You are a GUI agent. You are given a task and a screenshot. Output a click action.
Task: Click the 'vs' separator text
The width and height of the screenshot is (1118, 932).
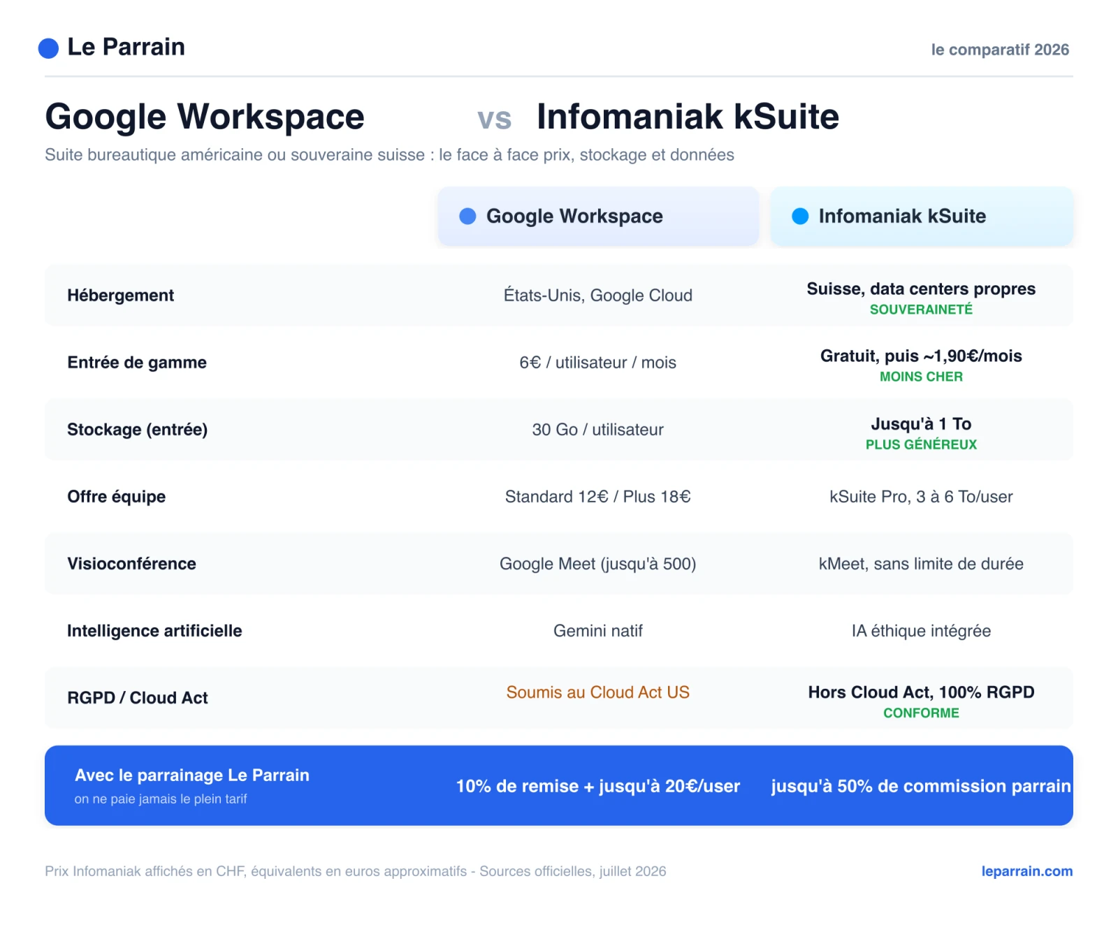point(495,119)
